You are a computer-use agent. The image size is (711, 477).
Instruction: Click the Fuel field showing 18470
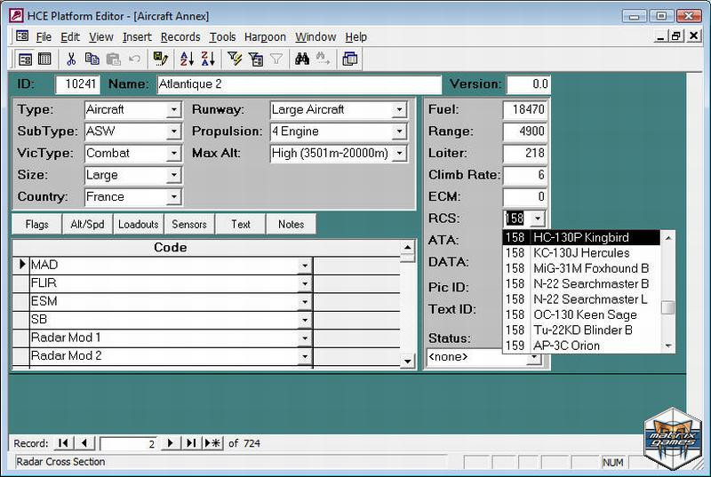coord(524,109)
